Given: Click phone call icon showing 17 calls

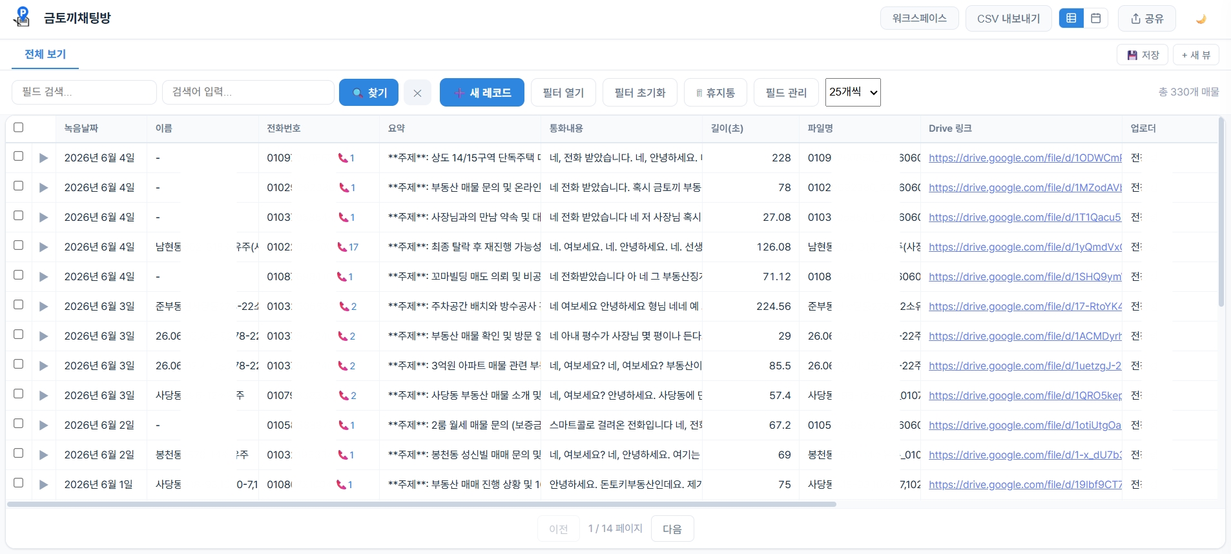Looking at the screenshot, I should tap(347, 247).
